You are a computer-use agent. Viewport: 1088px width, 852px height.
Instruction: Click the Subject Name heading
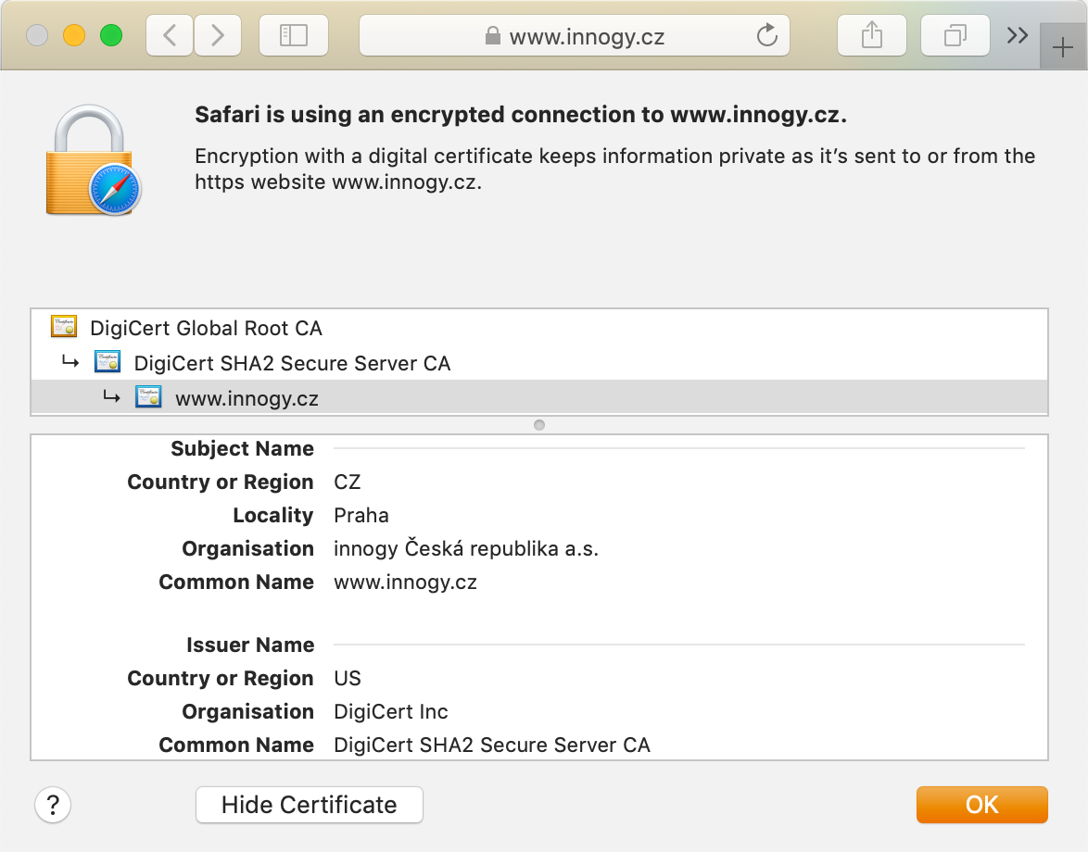click(x=242, y=448)
